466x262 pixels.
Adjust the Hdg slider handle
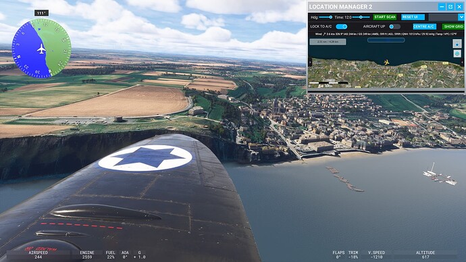330,18
